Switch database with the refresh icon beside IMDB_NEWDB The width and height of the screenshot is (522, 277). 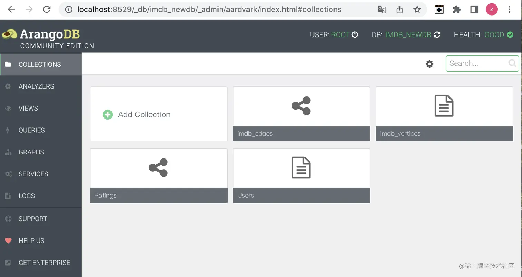[437, 35]
